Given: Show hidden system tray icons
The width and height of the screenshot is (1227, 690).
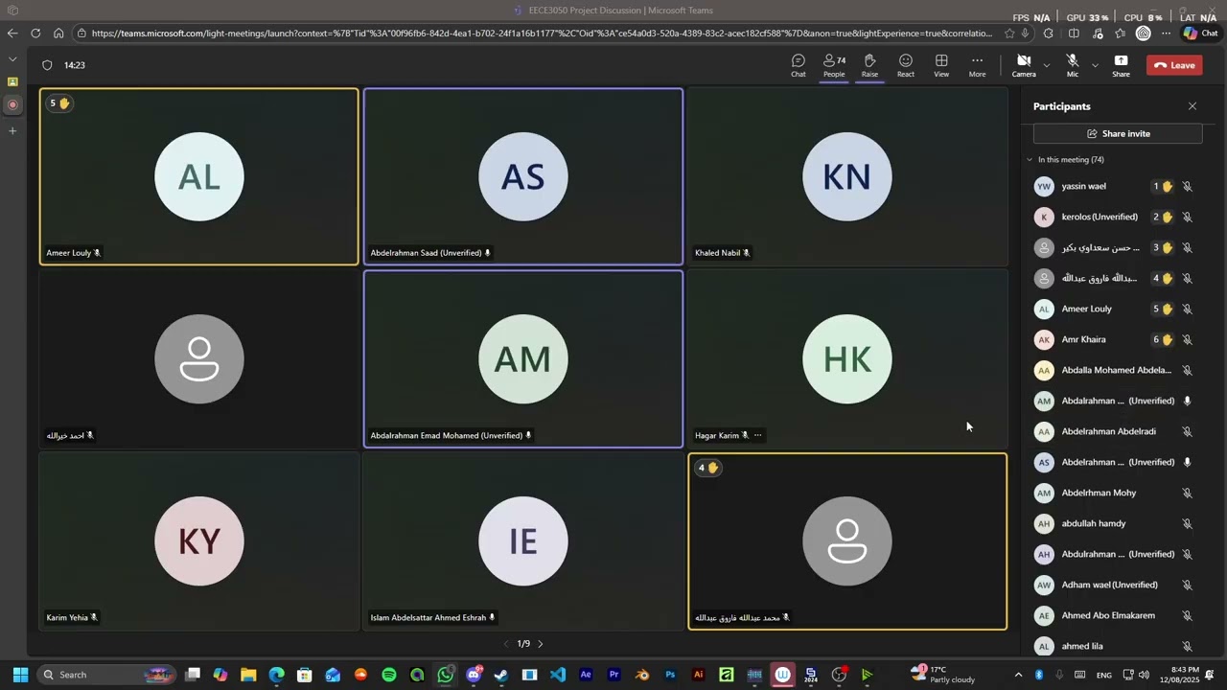Looking at the screenshot, I should point(1018,675).
